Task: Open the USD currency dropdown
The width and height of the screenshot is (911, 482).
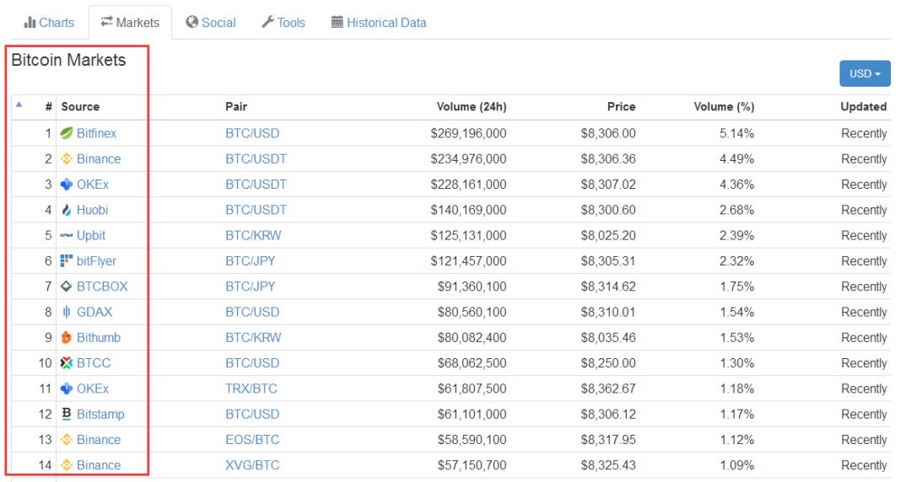Action: [865, 73]
